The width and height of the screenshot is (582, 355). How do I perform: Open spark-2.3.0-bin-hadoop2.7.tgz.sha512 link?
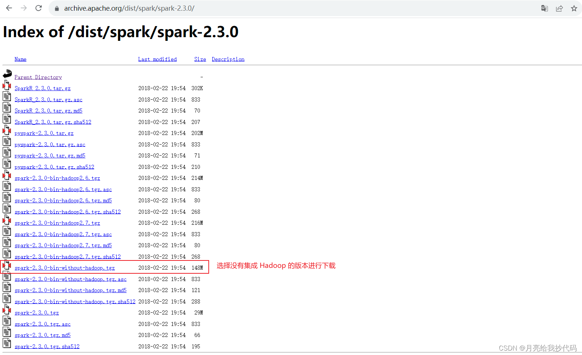68,257
